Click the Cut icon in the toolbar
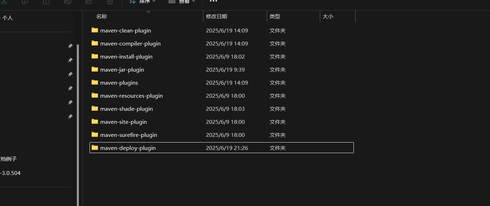This screenshot has width=490, height=206. [x=5, y=2]
